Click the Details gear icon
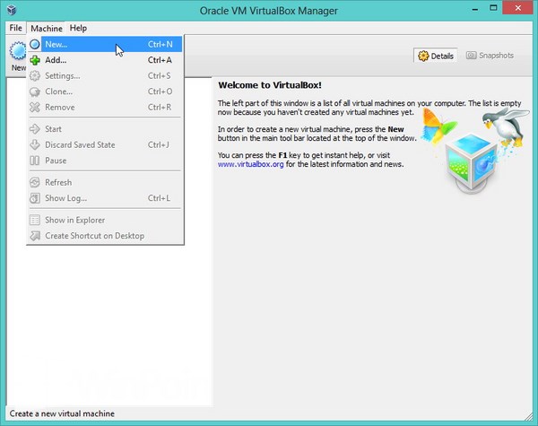Viewport: 538px width, 426px height. pos(423,56)
